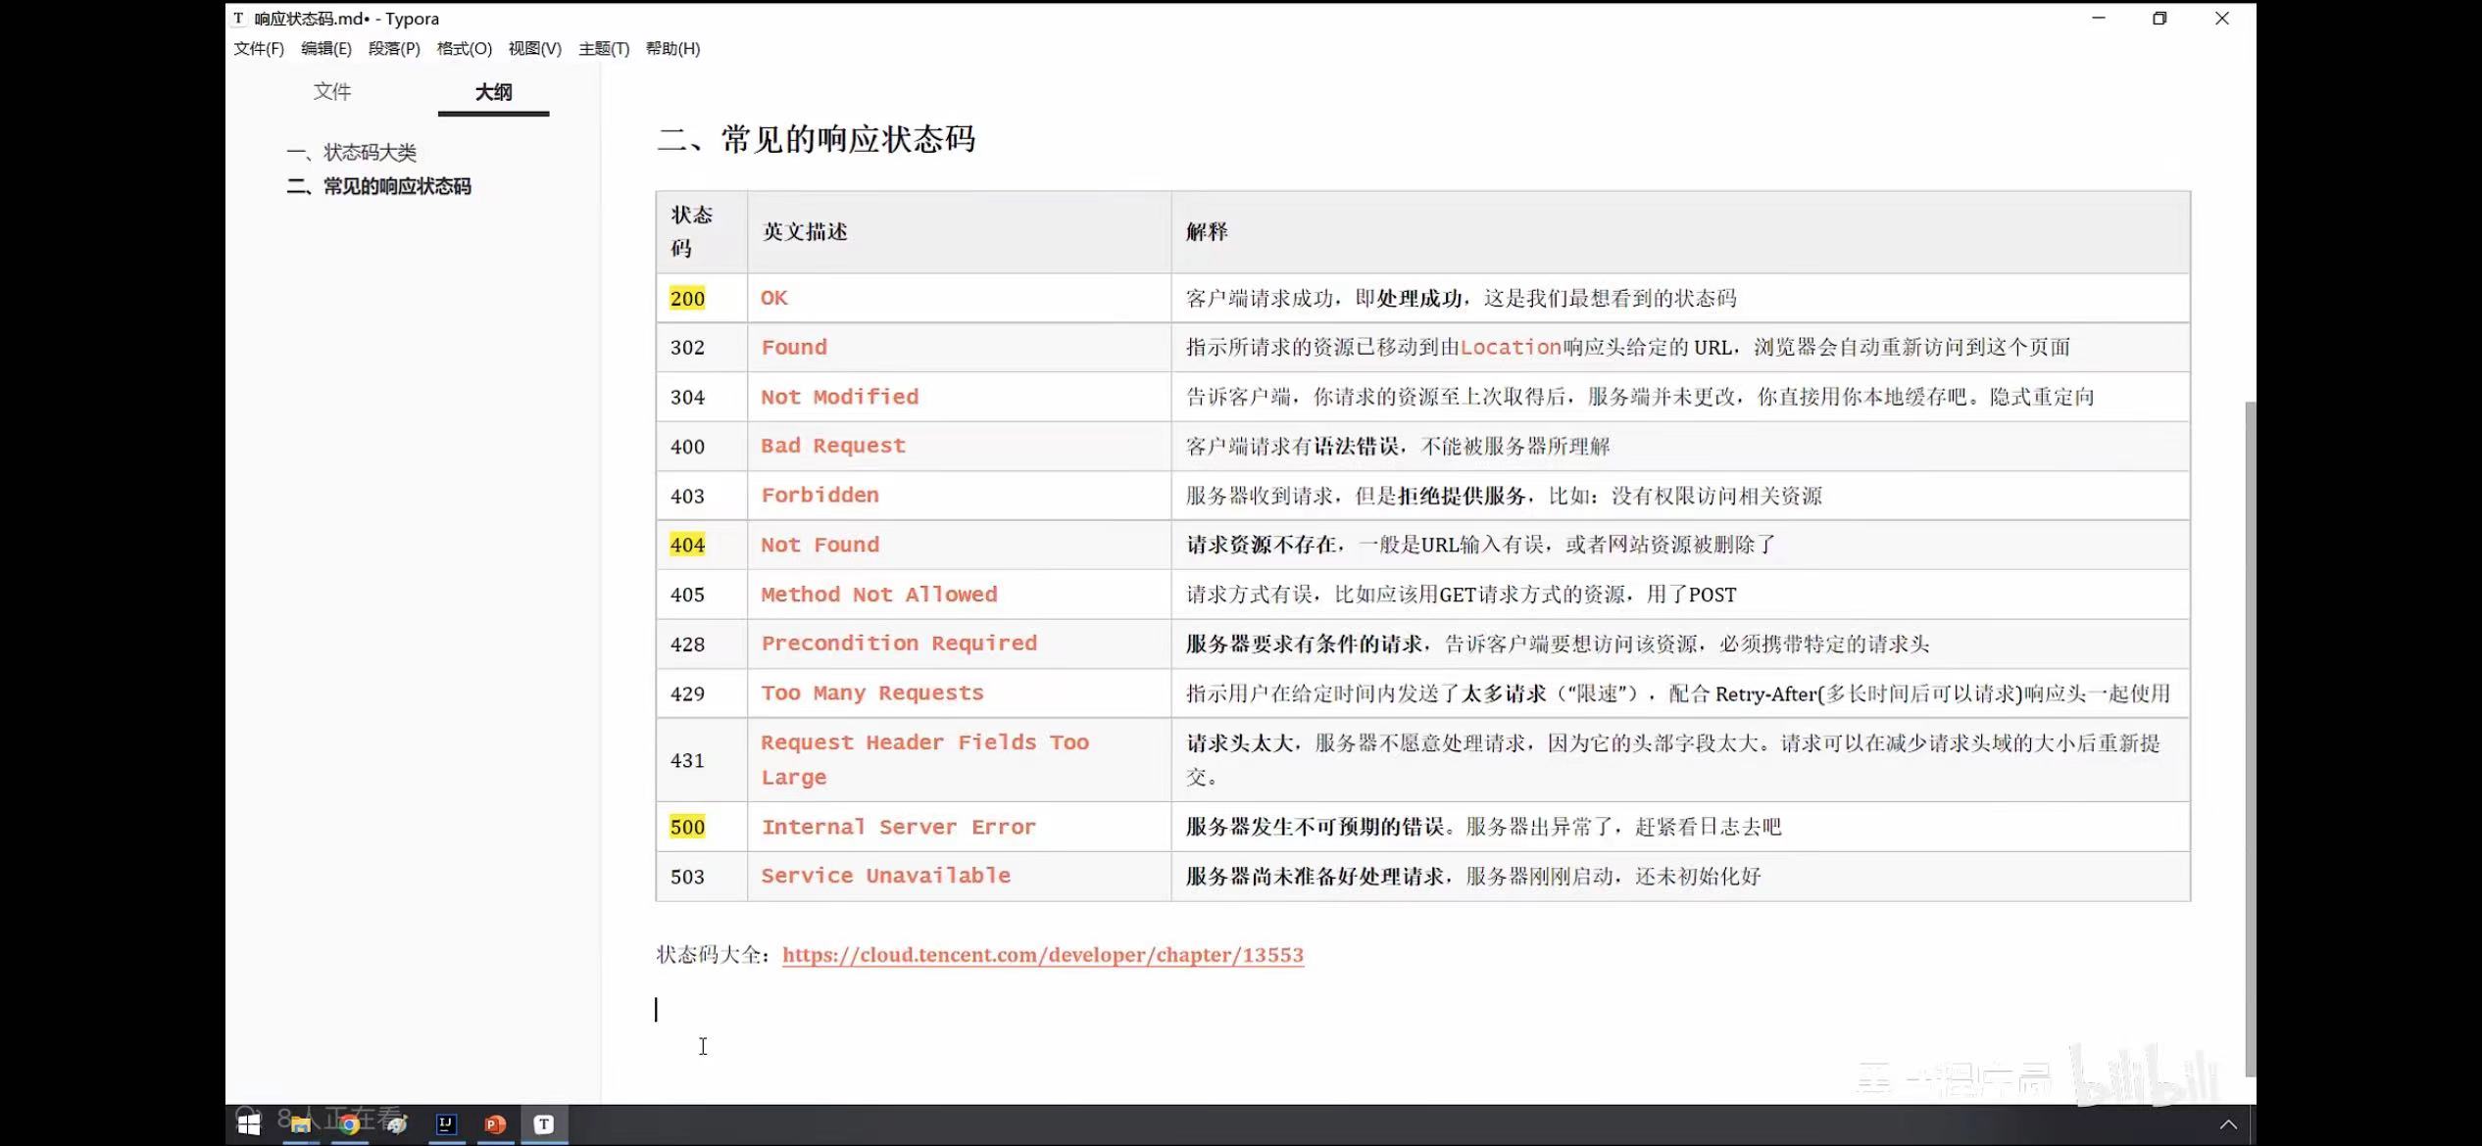Switch to PowerPoint in the taskbar

coord(495,1124)
